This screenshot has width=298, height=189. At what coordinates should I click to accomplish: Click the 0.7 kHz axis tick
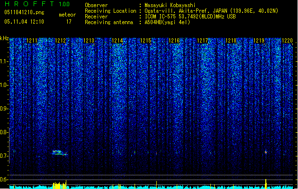click(x=4, y=156)
